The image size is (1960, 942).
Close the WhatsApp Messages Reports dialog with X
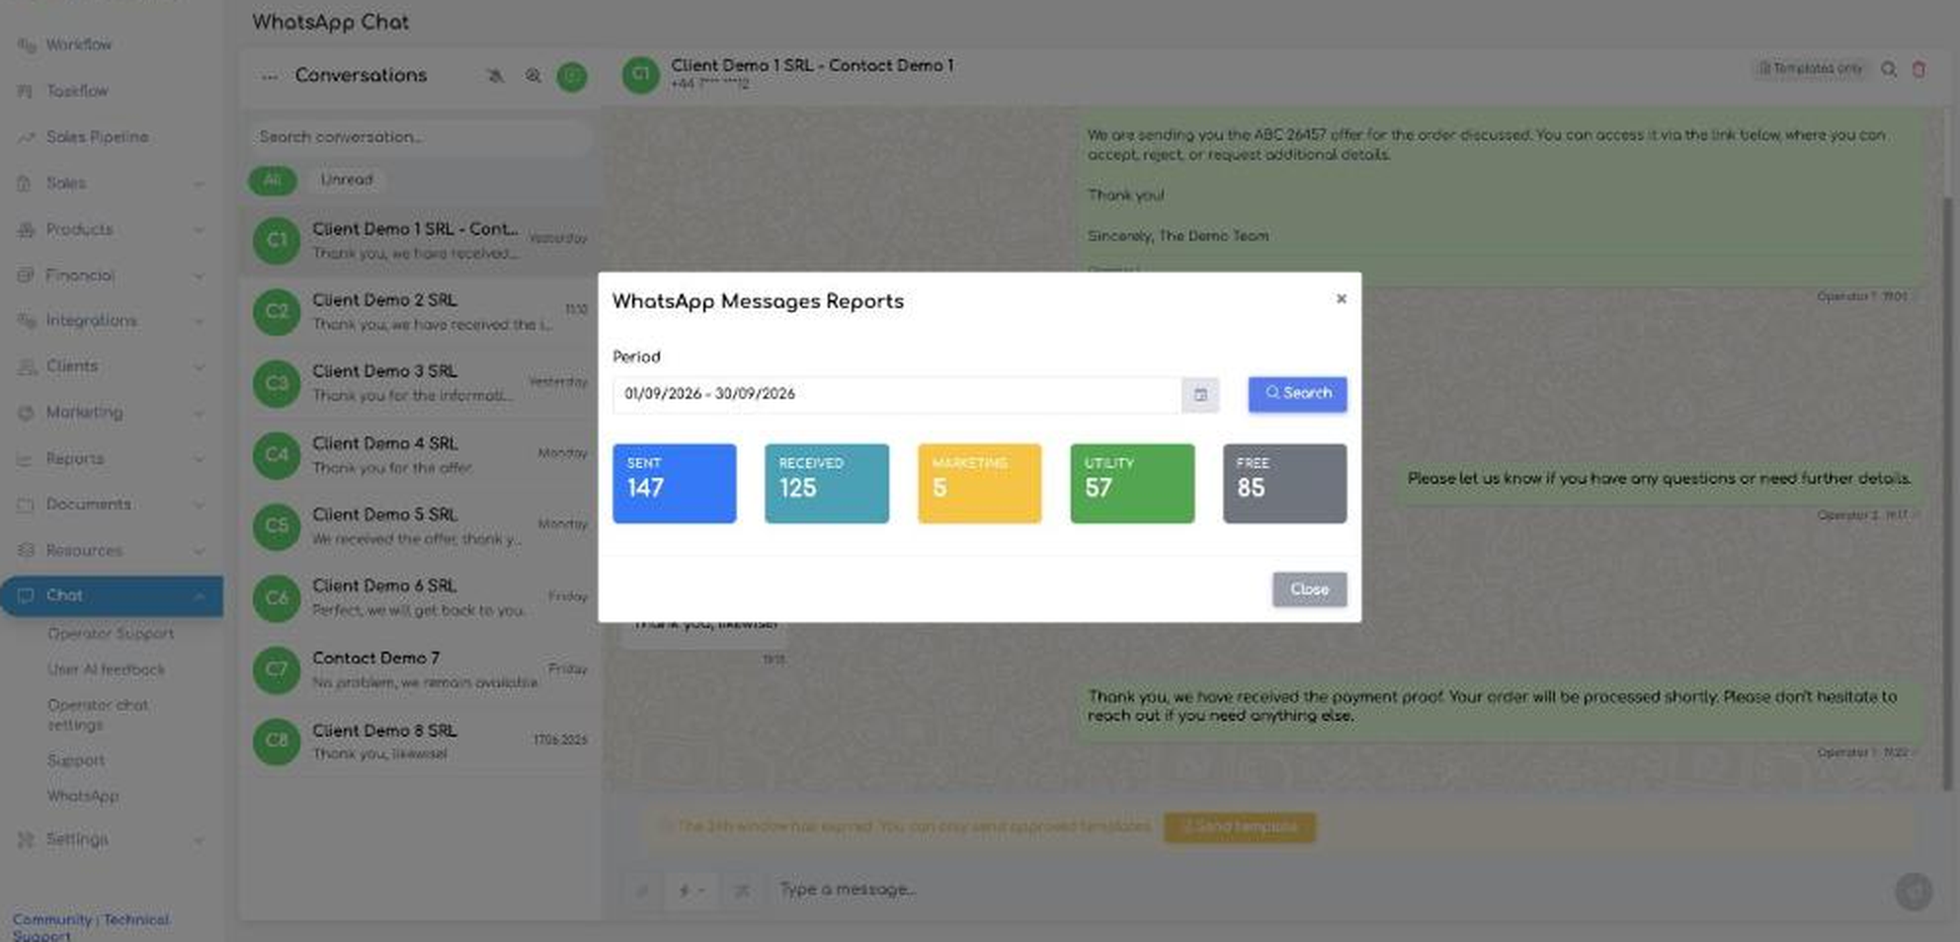click(1341, 298)
